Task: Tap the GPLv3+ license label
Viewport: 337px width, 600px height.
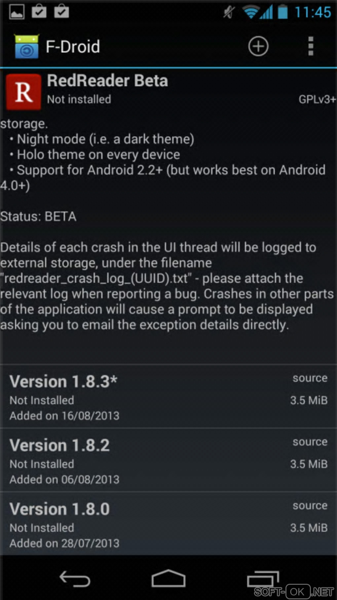Action: [317, 99]
